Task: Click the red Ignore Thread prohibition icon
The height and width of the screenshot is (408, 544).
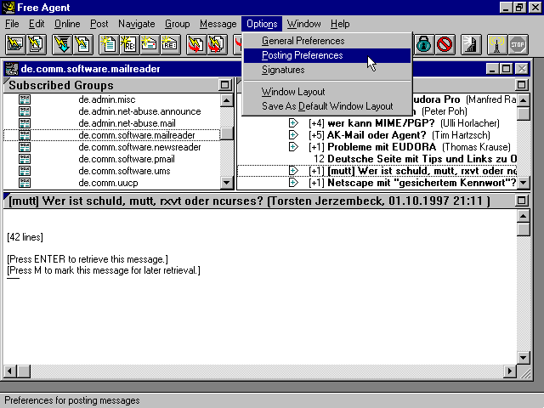Action: click(x=445, y=44)
